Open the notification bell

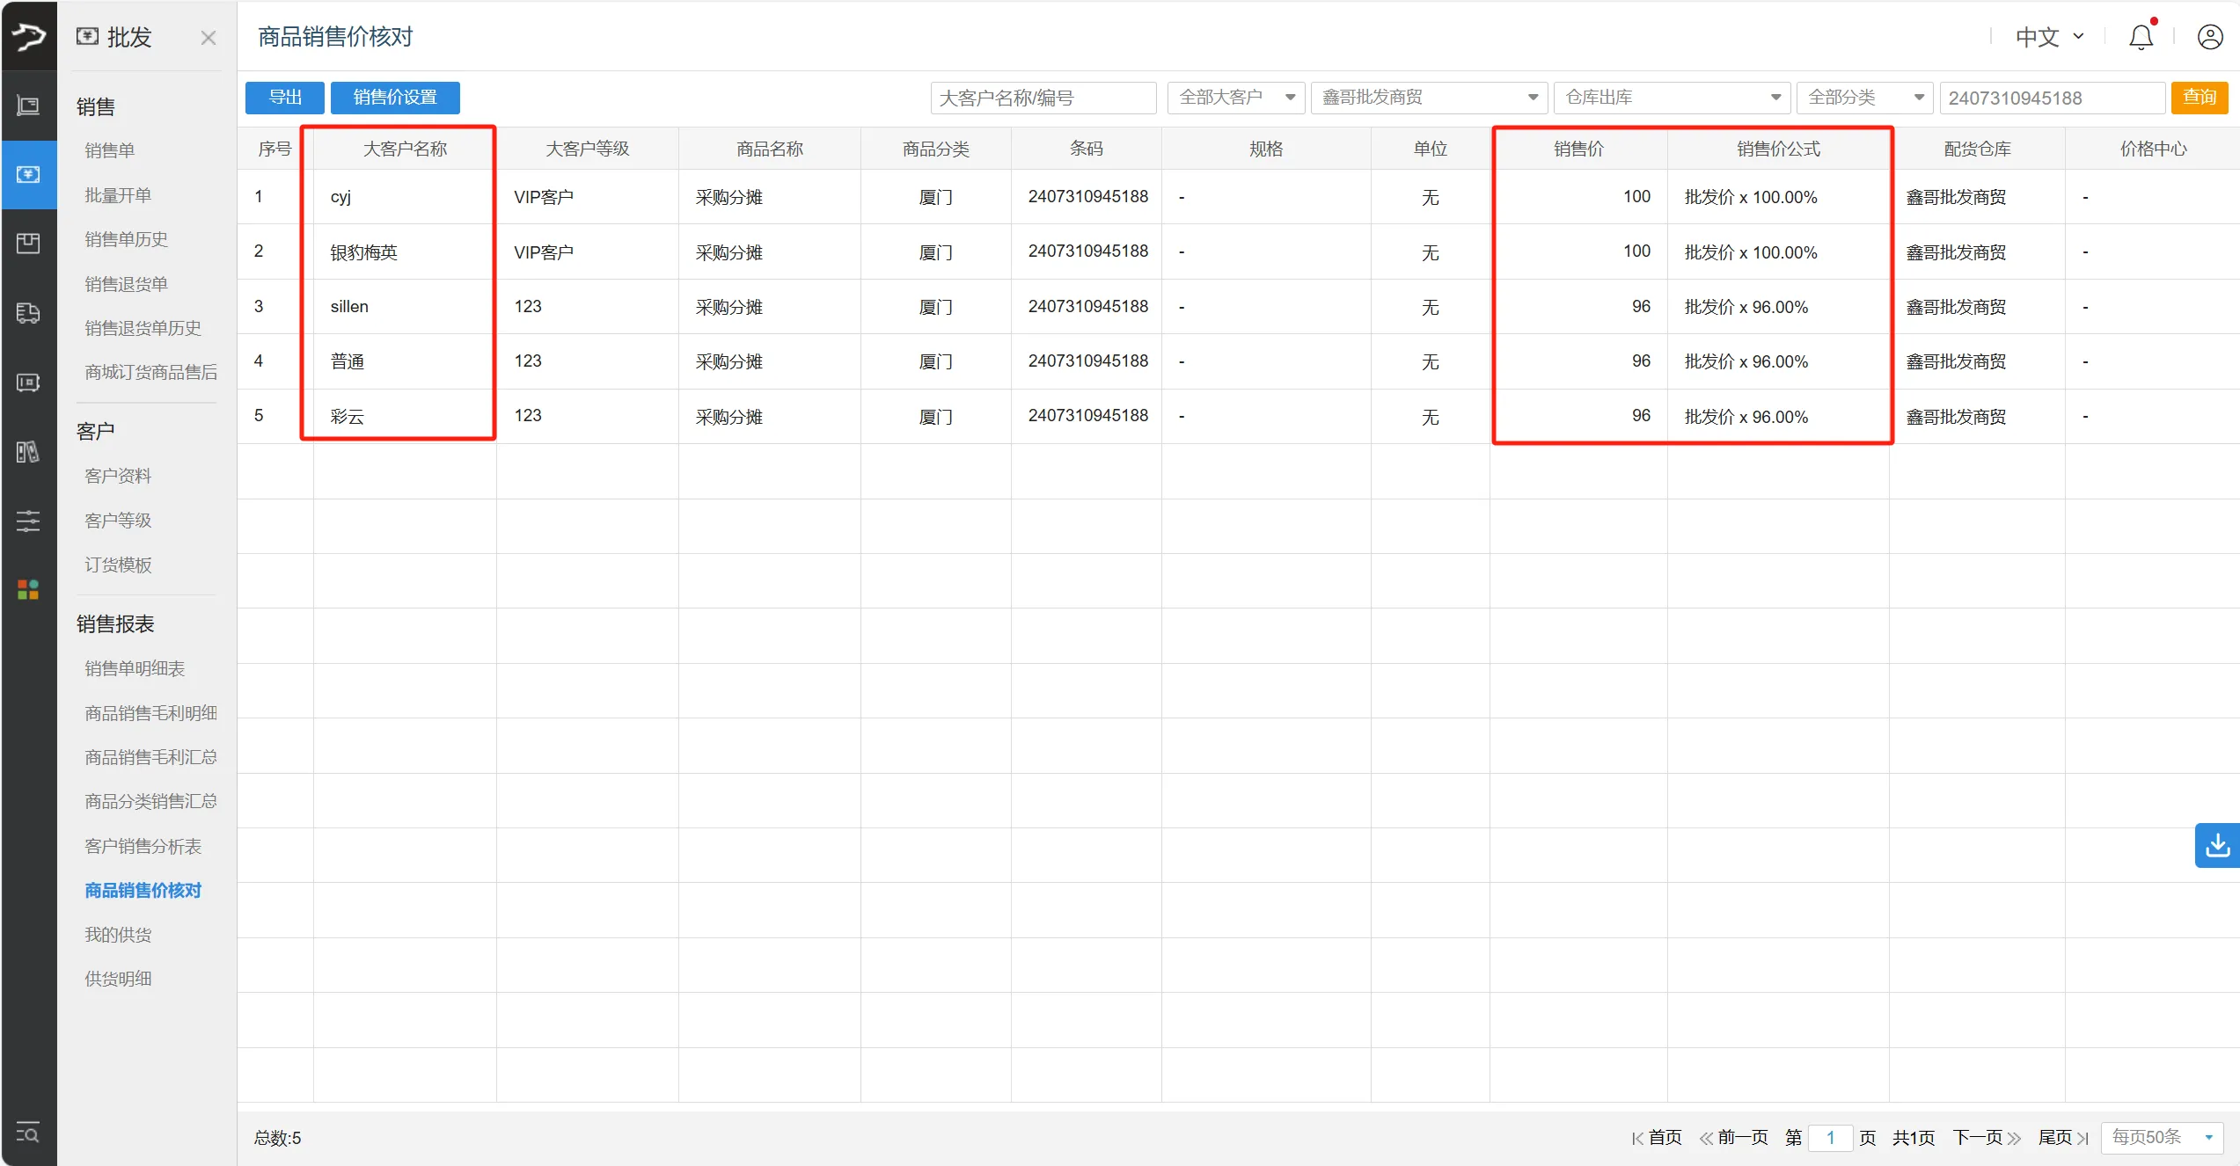pyautogui.click(x=2141, y=37)
